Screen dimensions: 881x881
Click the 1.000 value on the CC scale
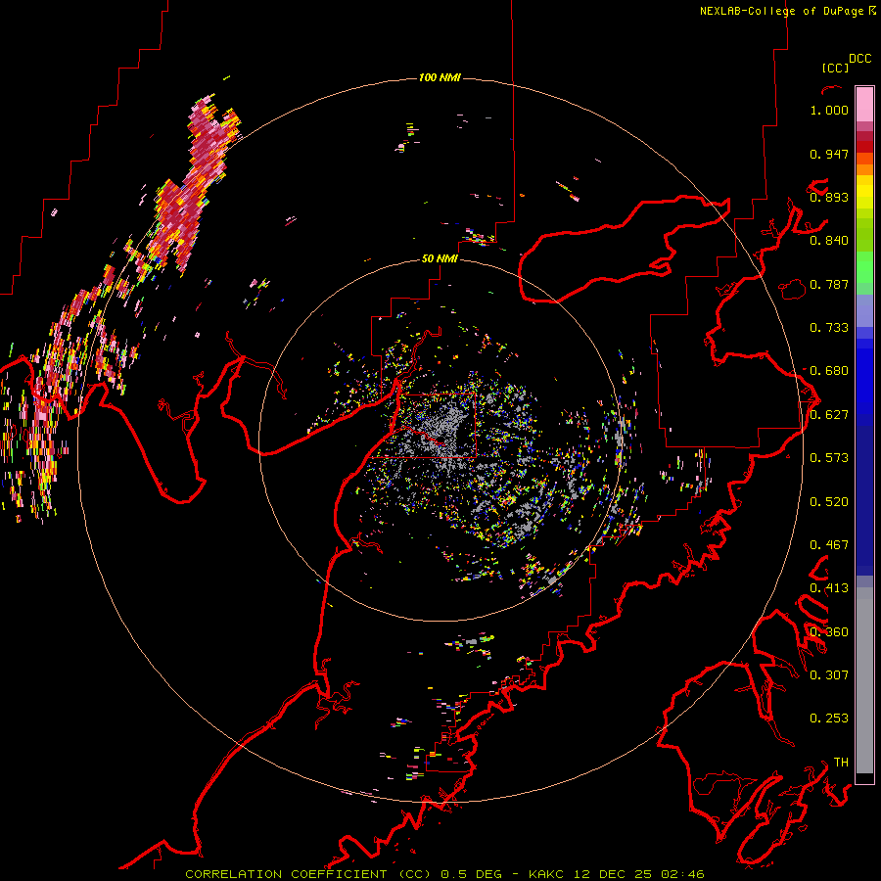(829, 110)
